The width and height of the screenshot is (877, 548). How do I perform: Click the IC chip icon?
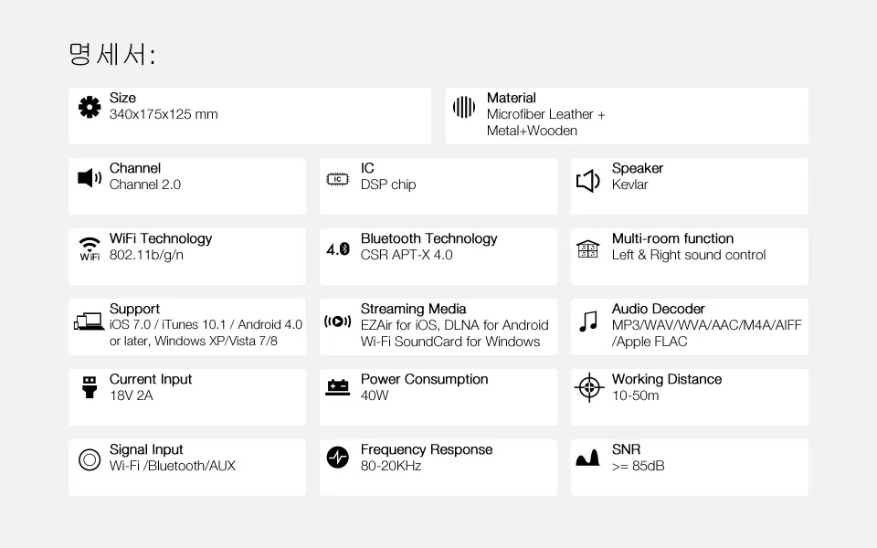(337, 179)
